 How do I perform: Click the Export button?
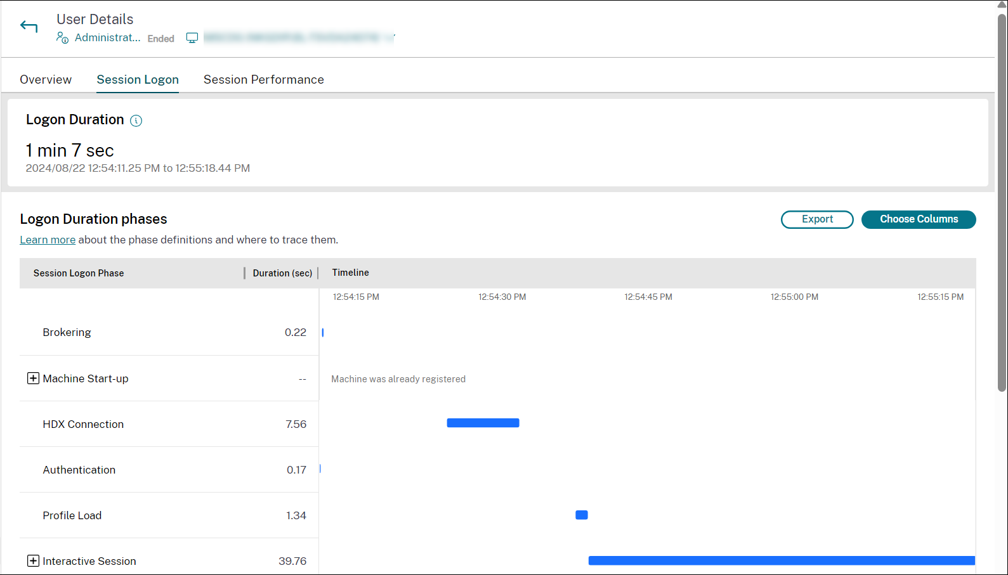coord(816,219)
